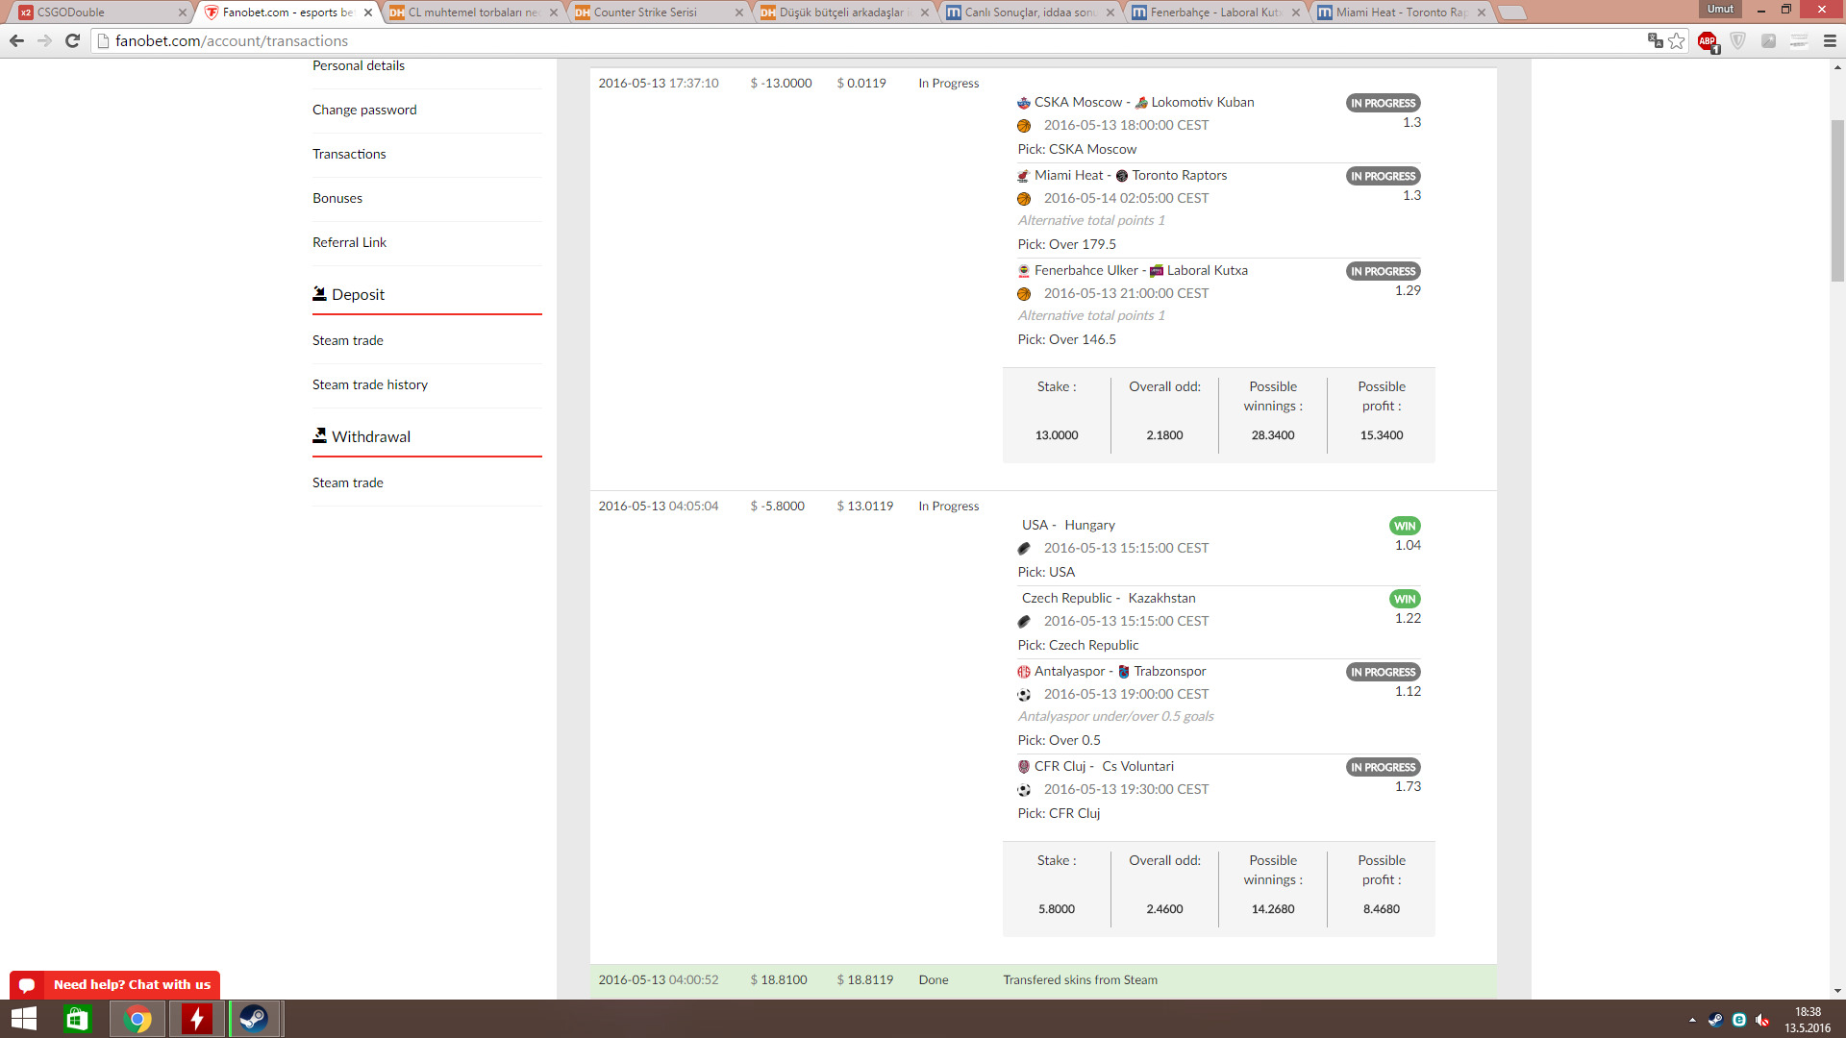Switch to the Counter Strike Serisi tab
This screenshot has width=1846, height=1038.
(x=657, y=12)
